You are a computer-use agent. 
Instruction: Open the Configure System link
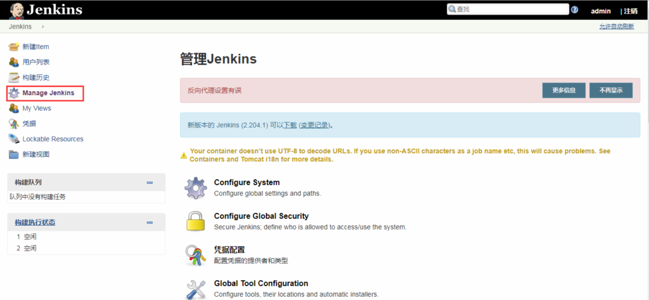(x=247, y=183)
